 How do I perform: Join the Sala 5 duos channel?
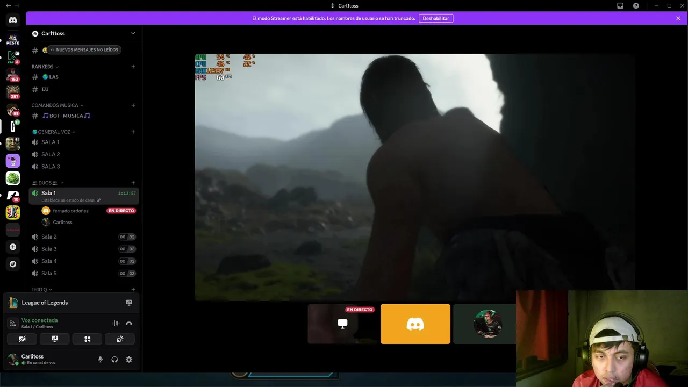[84, 273]
